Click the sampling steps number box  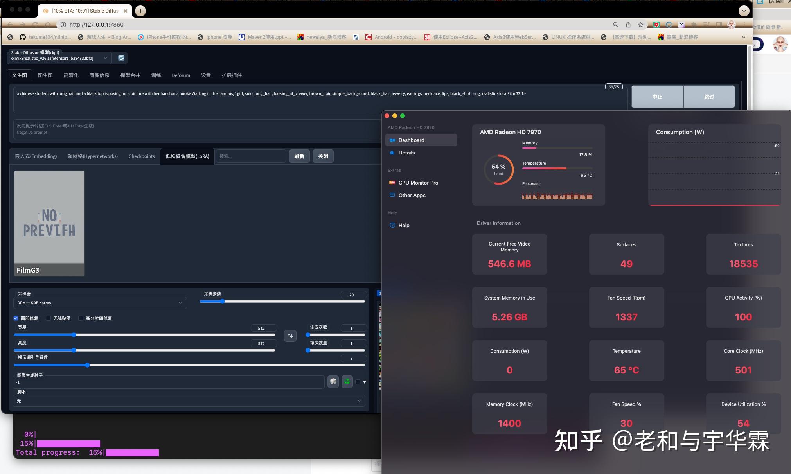pos(353,295)
